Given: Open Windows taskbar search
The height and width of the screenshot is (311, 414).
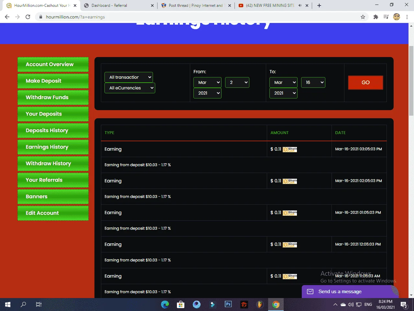Looking at the screenshot, I should (23, 305).
